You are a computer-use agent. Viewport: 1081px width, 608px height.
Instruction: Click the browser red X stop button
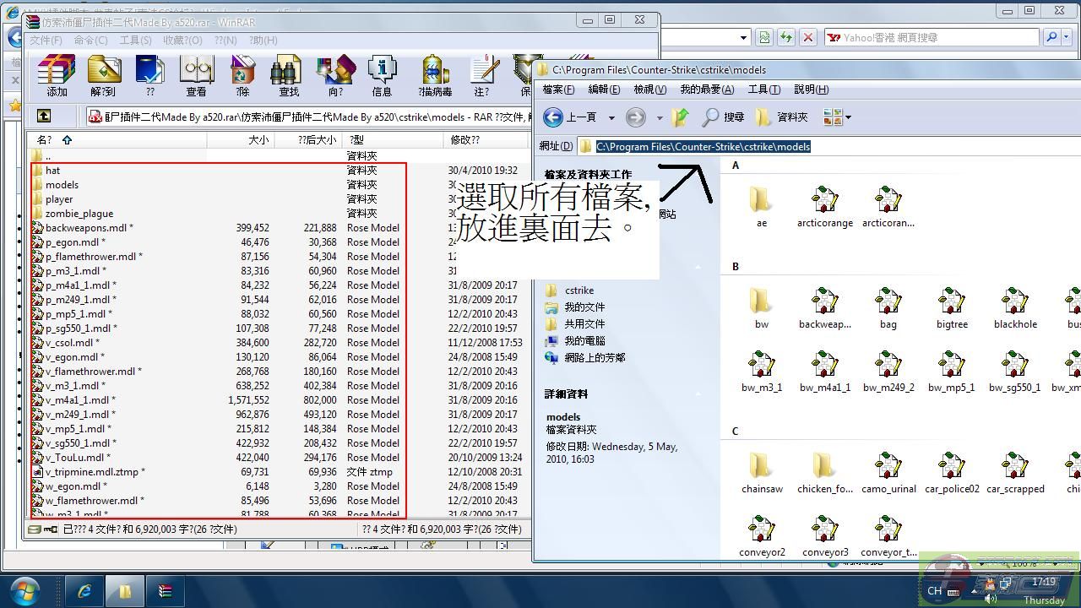(x=807, y=37)
